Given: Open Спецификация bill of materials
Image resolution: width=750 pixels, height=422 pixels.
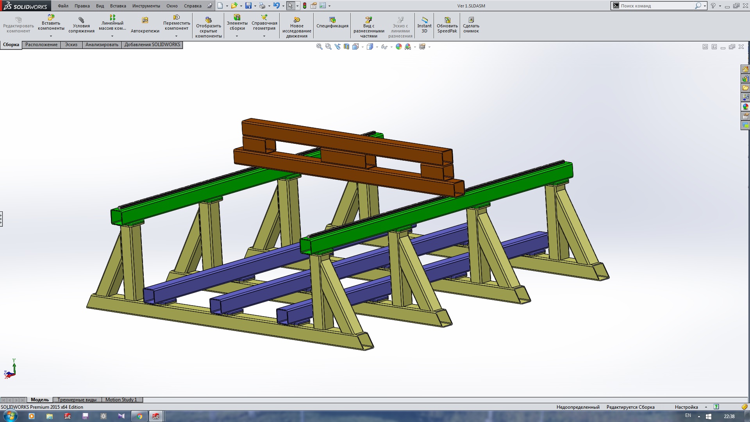Looking at the screenshot, I should [x=332, y=23].
